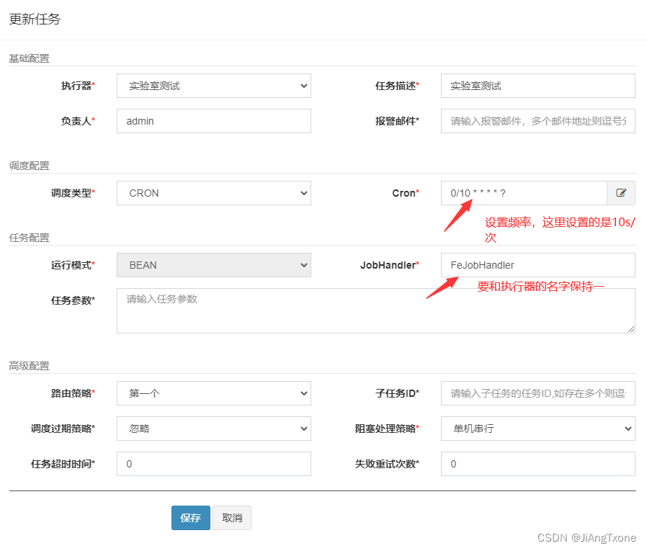Focus the 报警邮件 input field
Viewport: 647px width, 551px height.
tap(538, 121)
